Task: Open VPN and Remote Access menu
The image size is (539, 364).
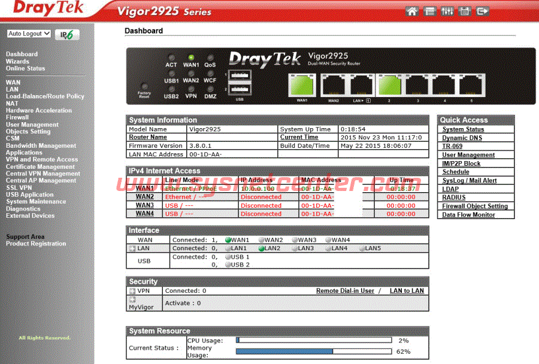Action: click(42, 160)
